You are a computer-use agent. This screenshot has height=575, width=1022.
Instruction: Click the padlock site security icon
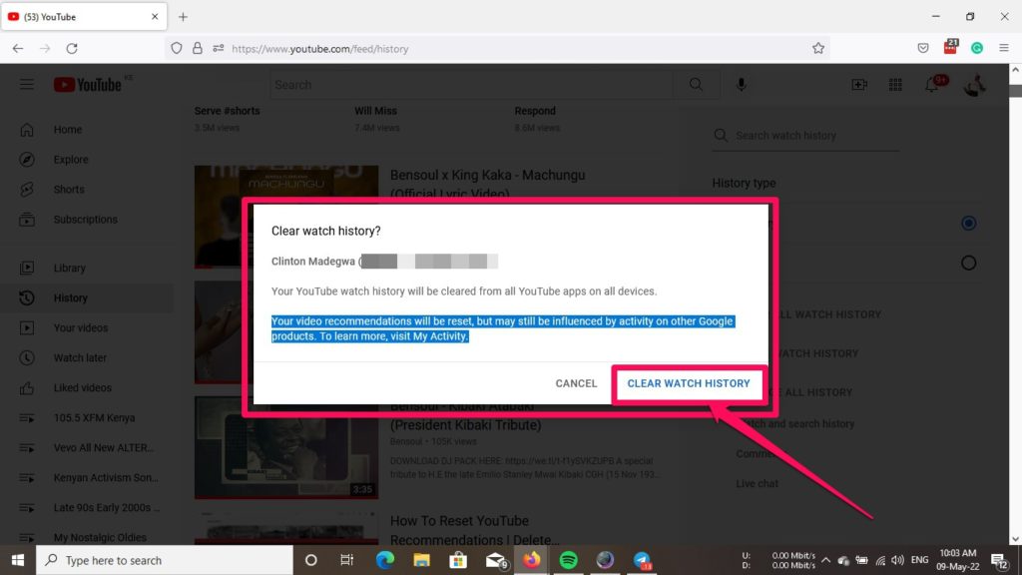(x=198, y=48)
